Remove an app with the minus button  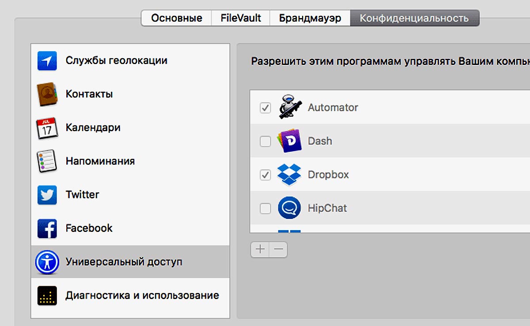click(278, 250)
